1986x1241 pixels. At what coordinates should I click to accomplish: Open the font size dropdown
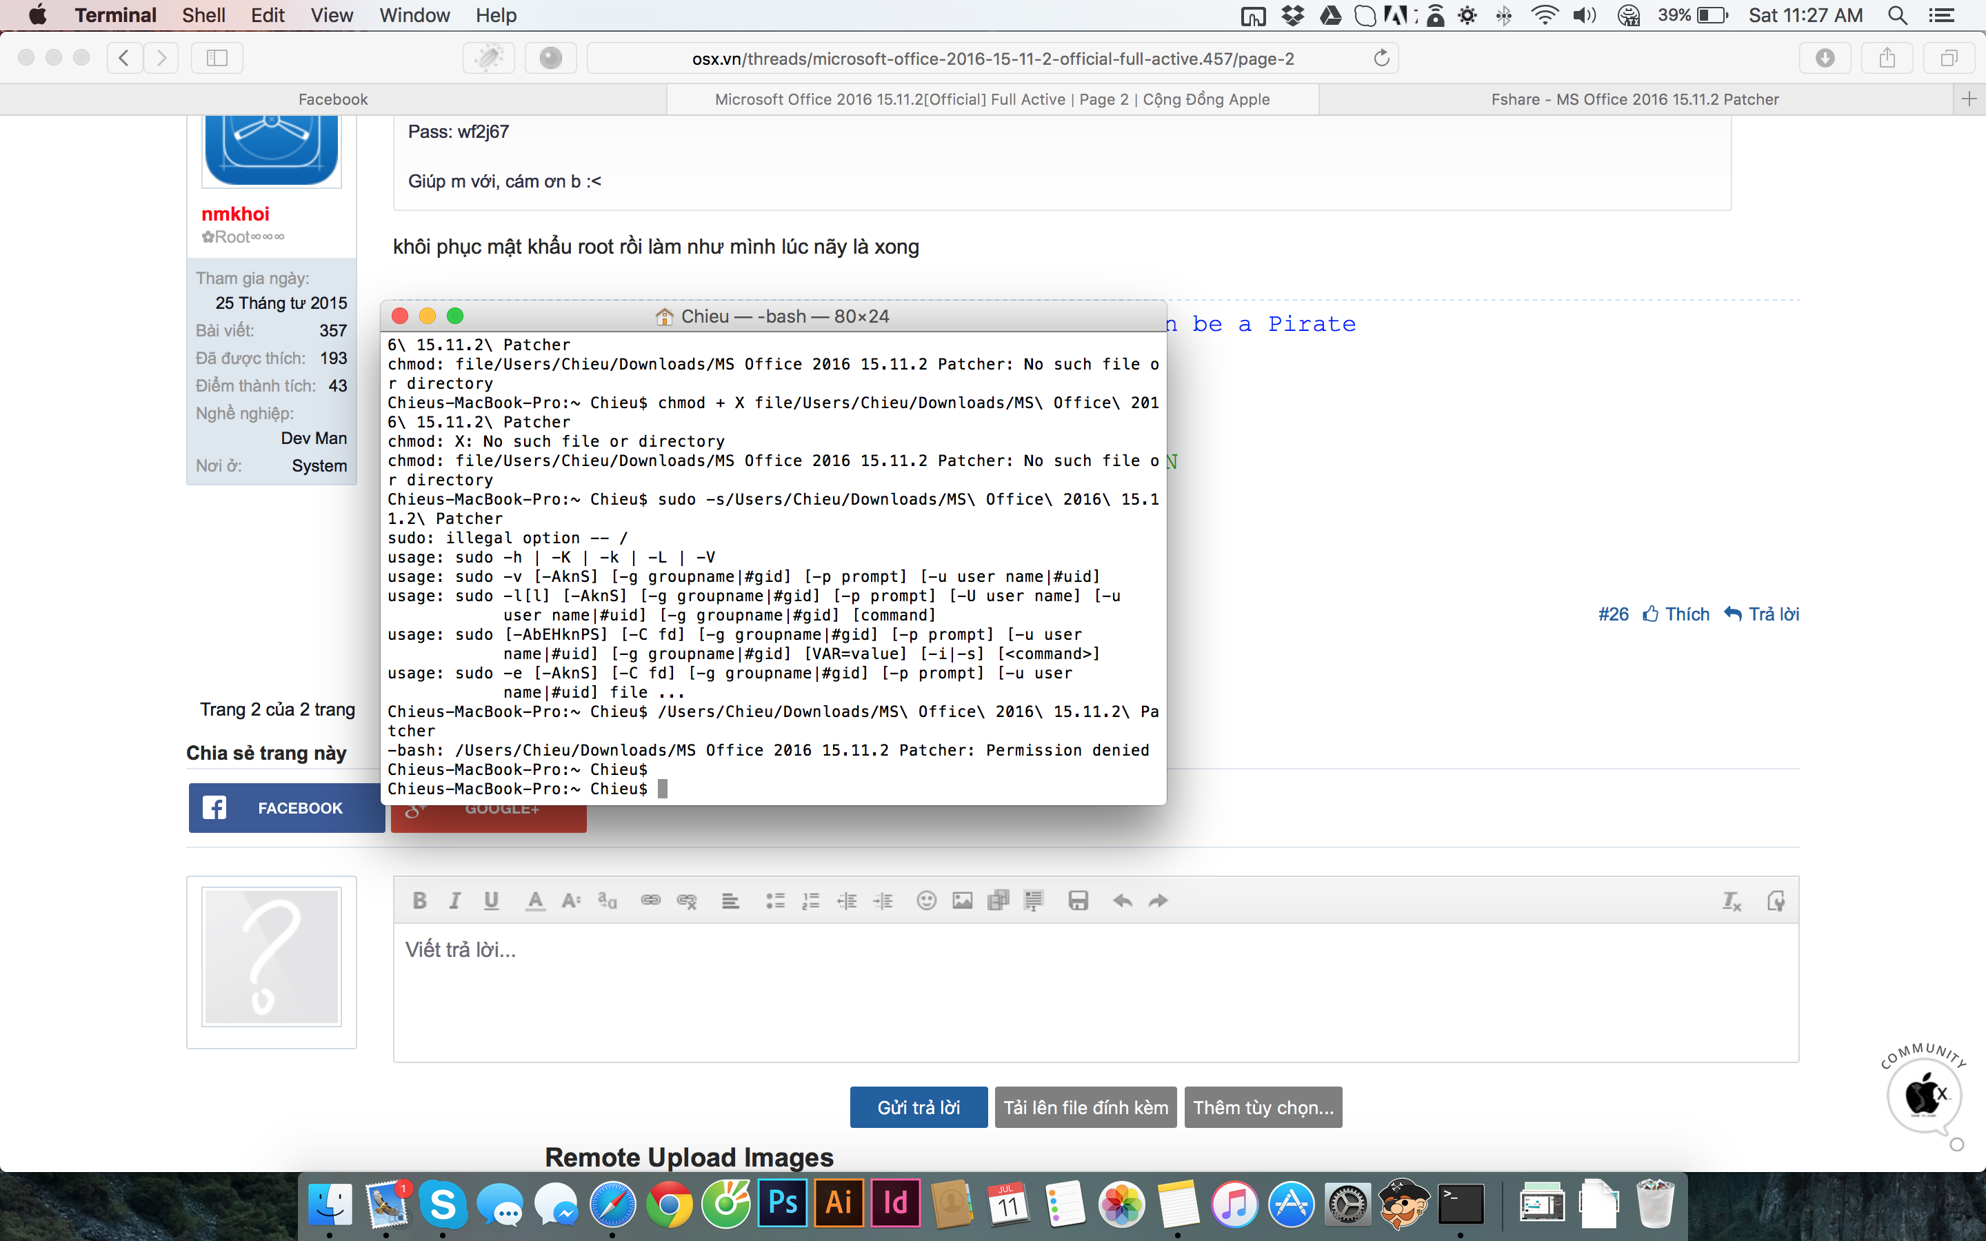[571, 900]
